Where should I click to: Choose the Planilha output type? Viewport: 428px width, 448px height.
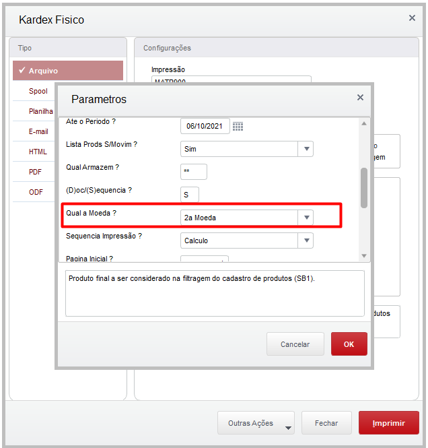pyautogui.click(x=40, y=111)
